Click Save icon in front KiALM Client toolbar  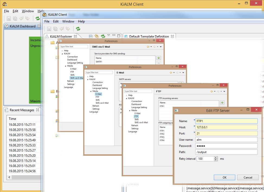tap(49, 29)
